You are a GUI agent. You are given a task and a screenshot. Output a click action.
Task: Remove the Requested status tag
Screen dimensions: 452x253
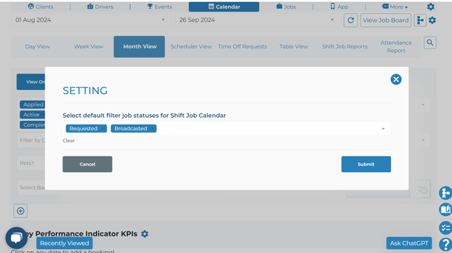[x=102, y=129]
